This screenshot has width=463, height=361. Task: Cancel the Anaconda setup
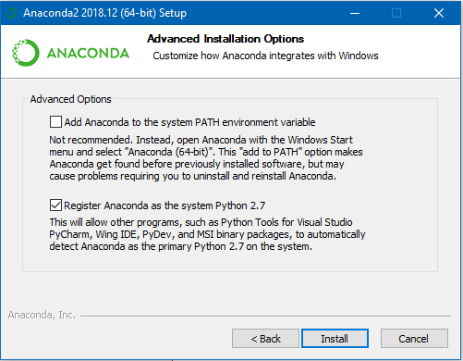414,339
